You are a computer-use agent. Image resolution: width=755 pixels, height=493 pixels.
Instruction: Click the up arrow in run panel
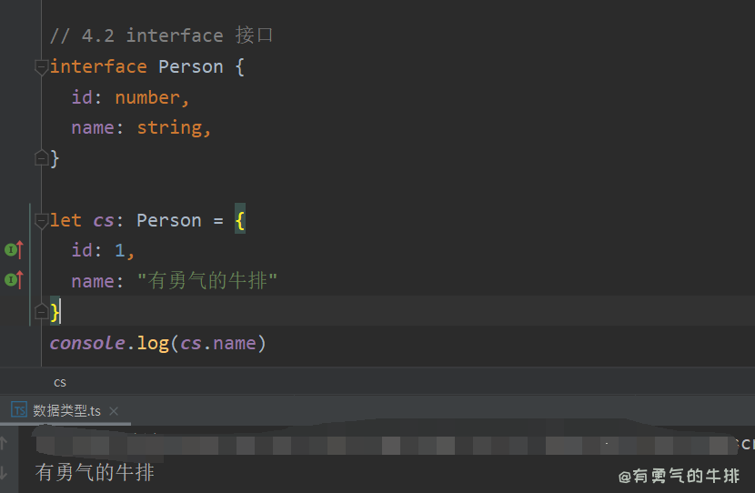click(5, 443)
